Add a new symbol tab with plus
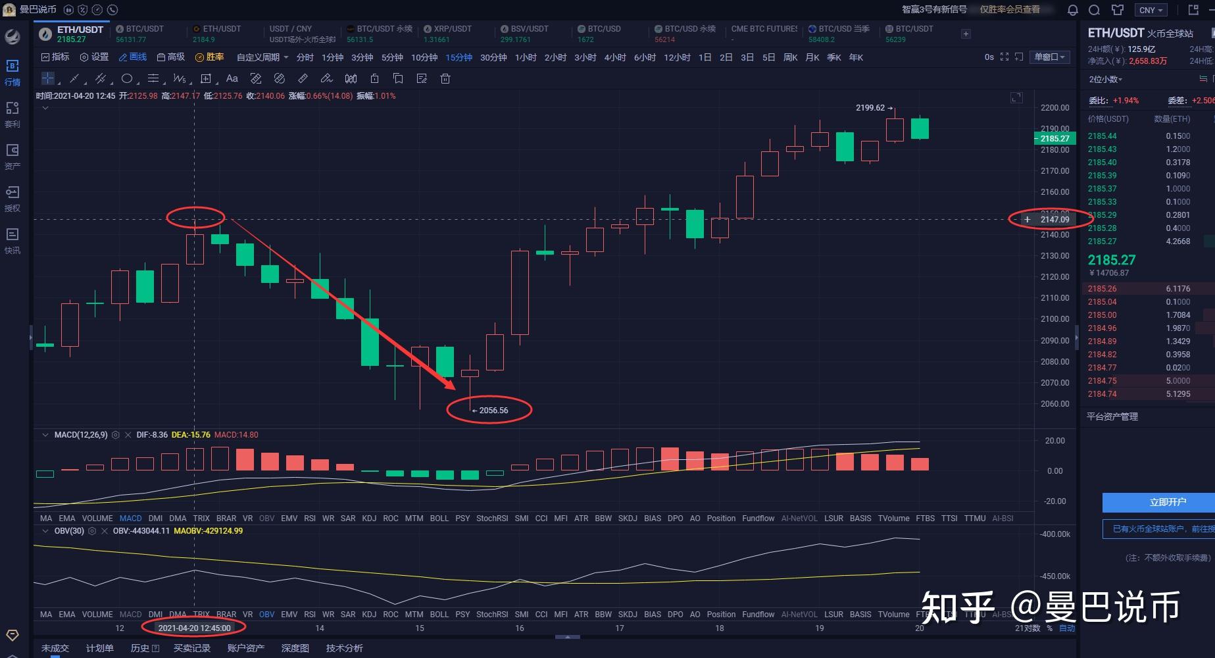 (966, 34)
